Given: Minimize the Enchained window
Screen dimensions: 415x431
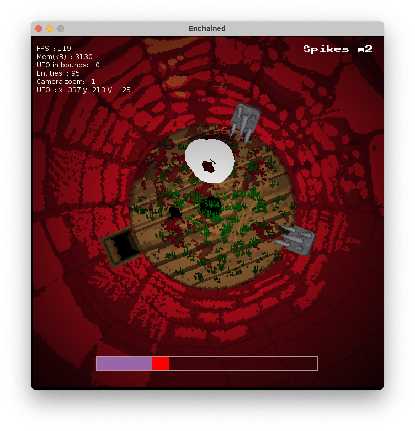Looking at the screenshot, I should 50,29.
